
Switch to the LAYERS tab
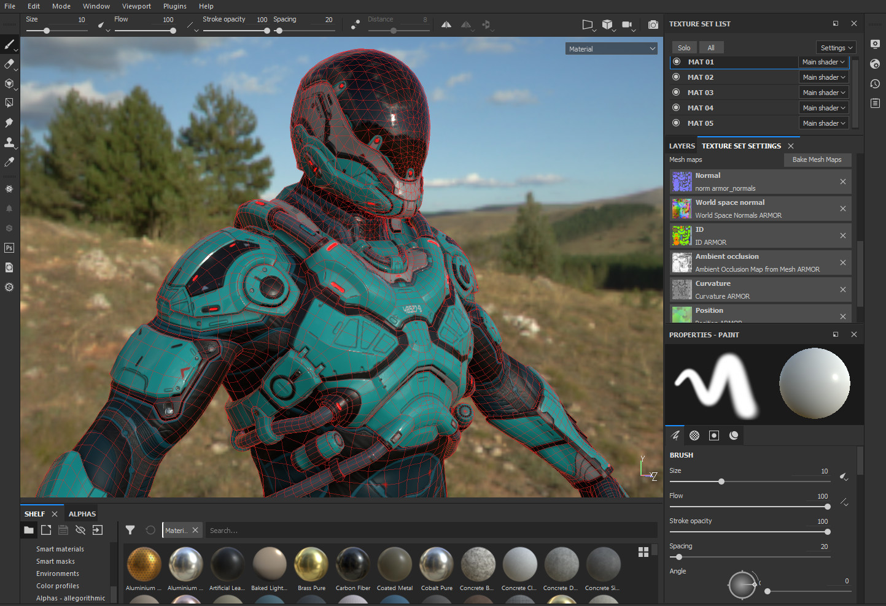pos(682,146)
